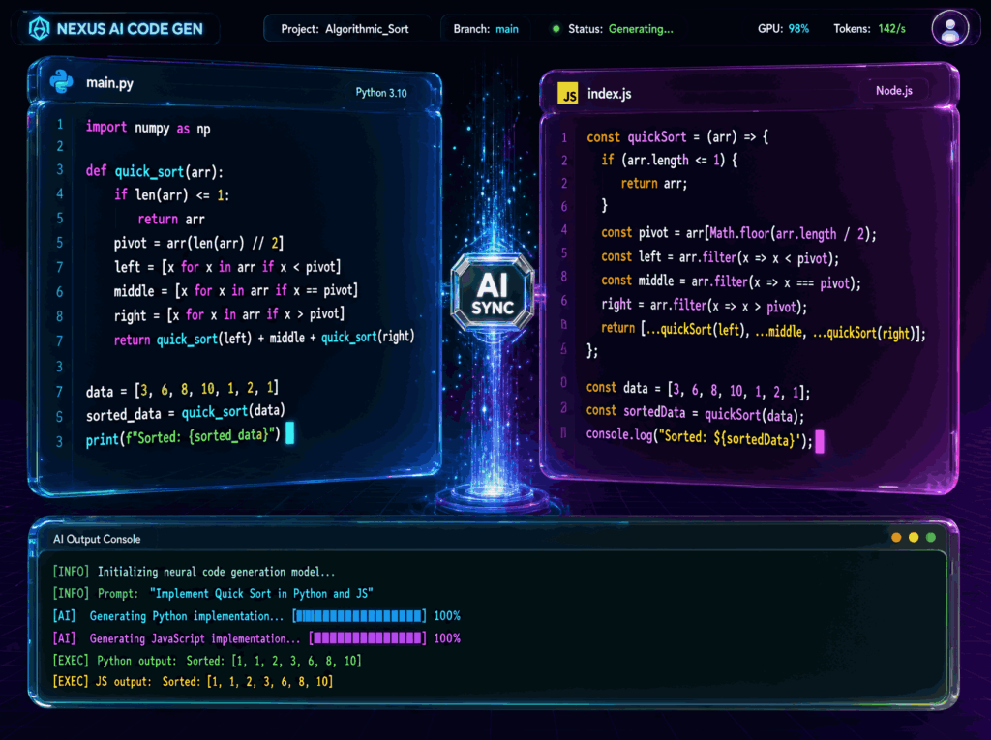Select the index.js file tab

(x=610, y=94)
